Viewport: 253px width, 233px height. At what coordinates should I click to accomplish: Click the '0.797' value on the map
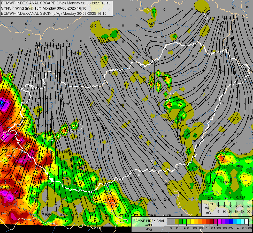[241, 198]
